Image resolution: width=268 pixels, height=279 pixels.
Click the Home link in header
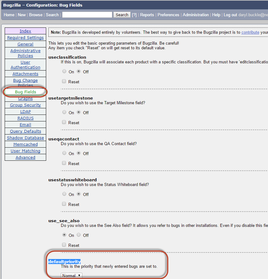pos(9,15)
